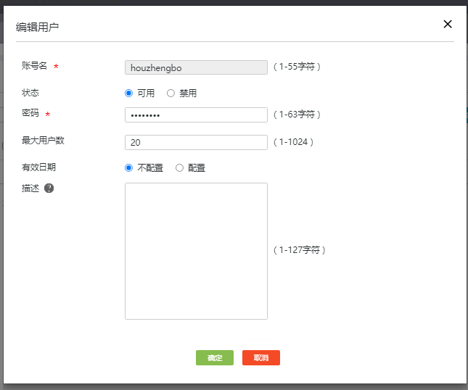Click inside the 描述 text area

[196, 251]
